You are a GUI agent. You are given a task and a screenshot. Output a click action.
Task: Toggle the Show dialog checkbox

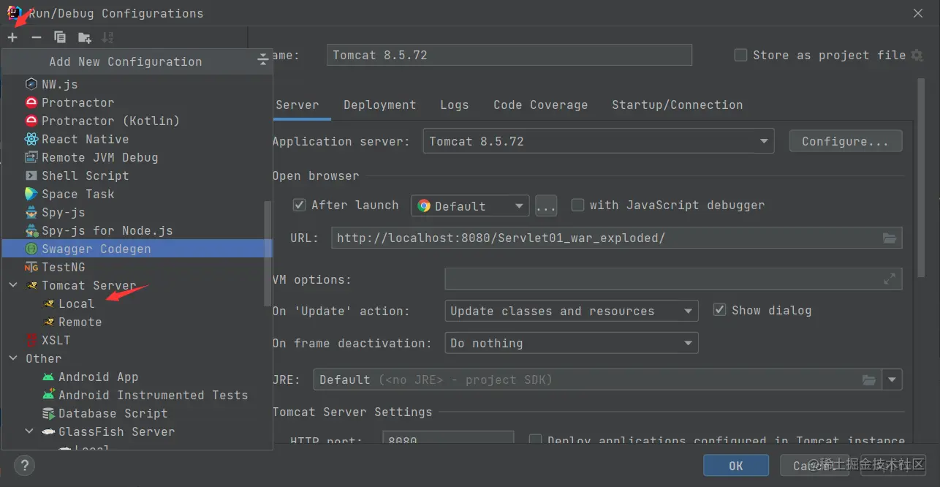[x=719, y=310]
